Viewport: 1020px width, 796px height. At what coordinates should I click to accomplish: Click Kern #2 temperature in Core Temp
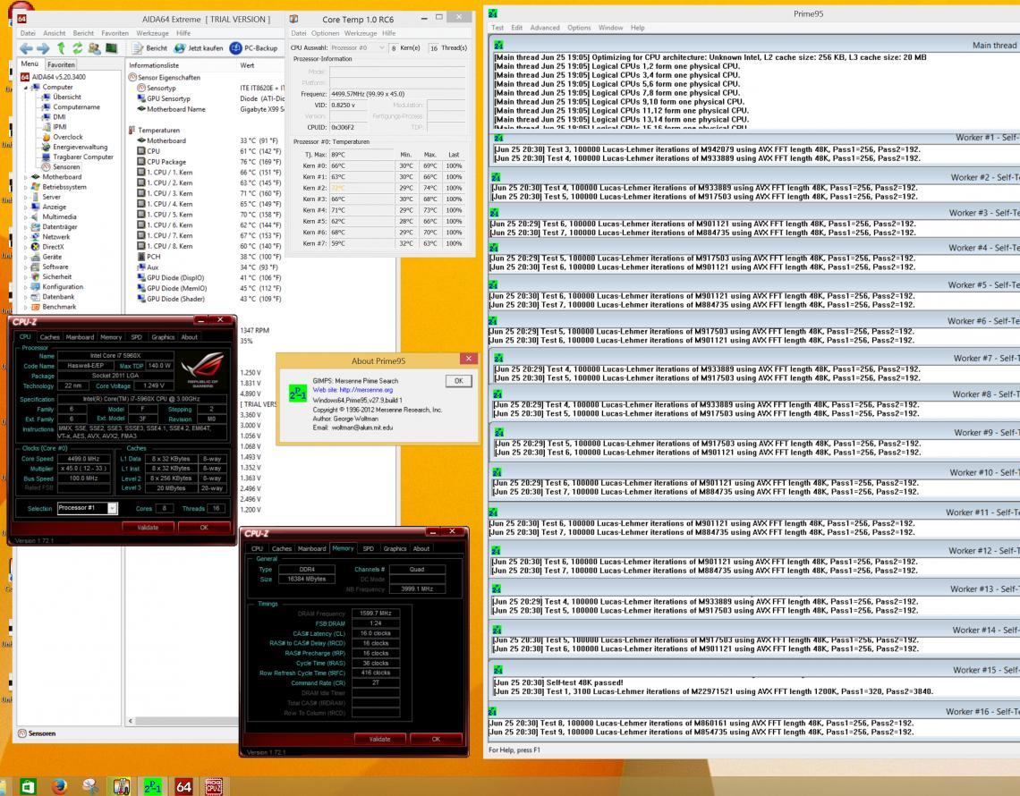[x=337, y=188]
